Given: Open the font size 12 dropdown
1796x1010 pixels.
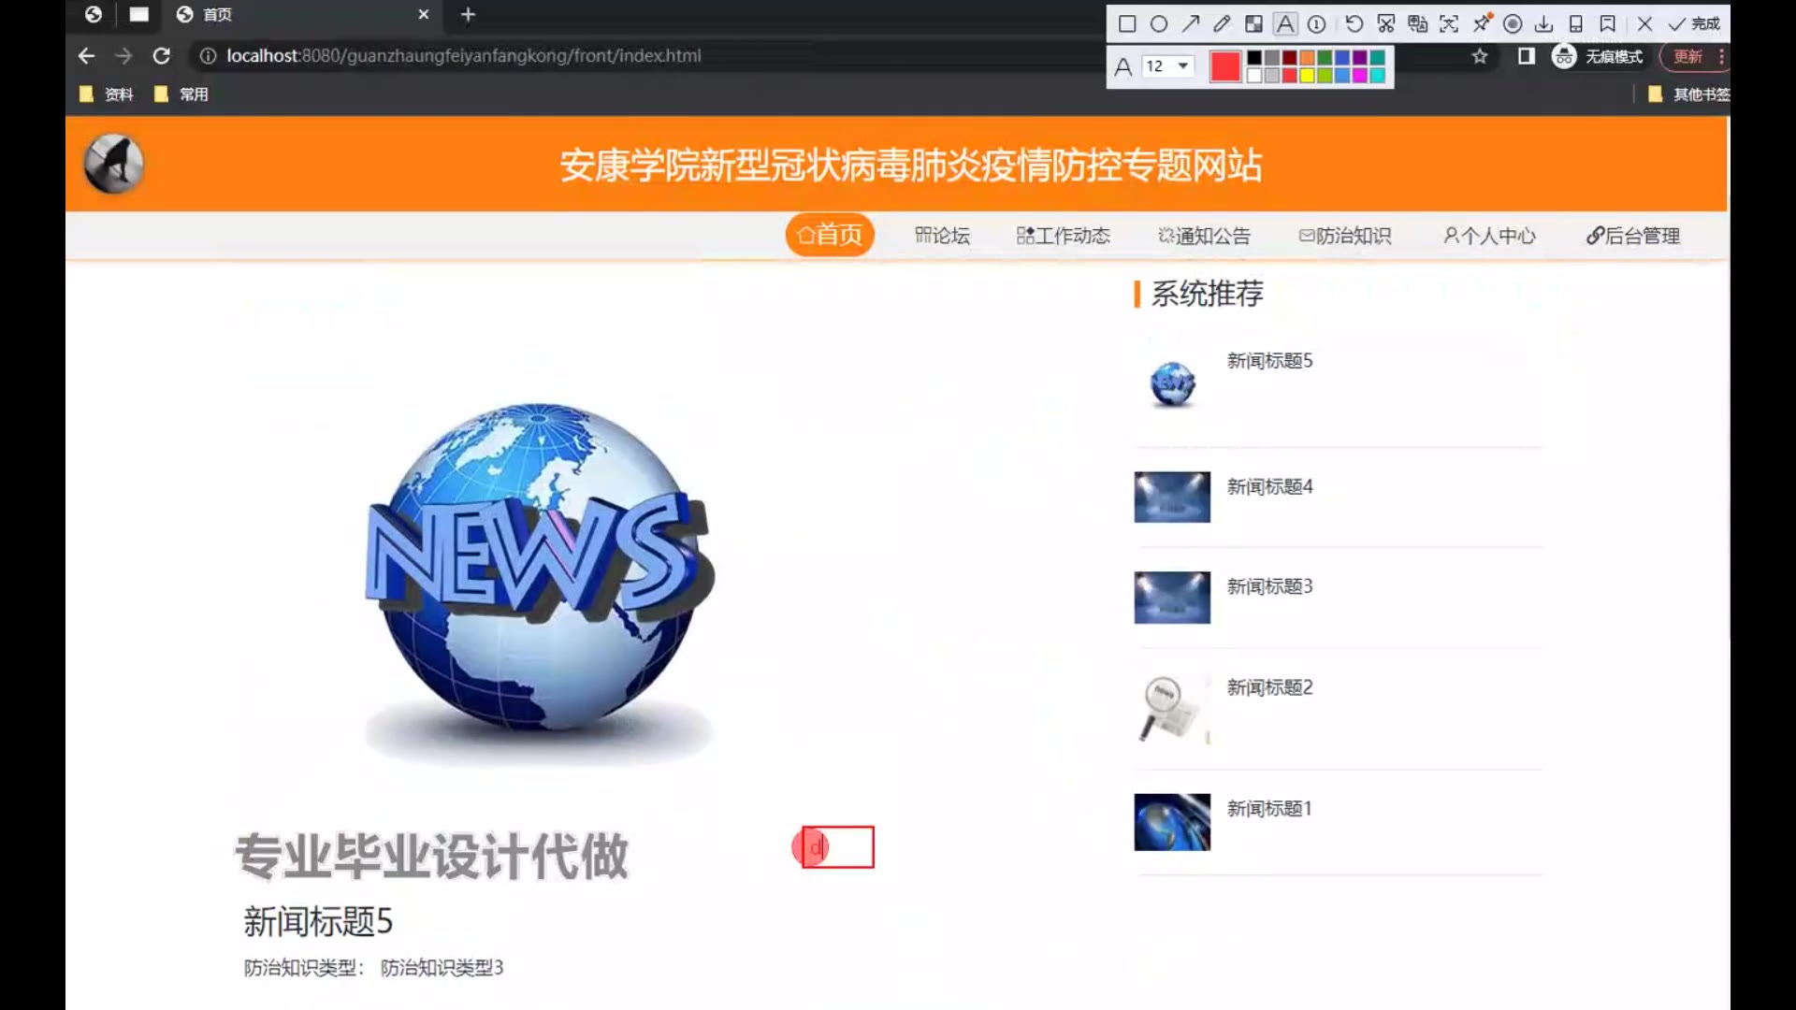Looking at the screenshot, I should [1167, 65].
